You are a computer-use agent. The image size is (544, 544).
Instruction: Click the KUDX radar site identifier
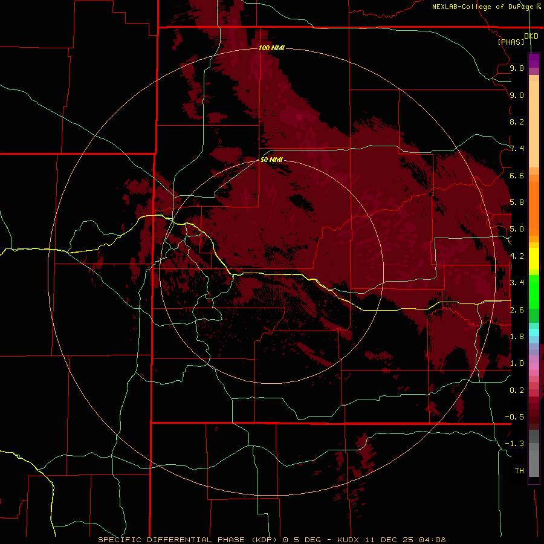348,540
